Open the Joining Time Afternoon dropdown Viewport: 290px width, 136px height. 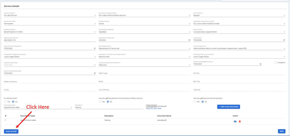pyautogui.click(x=144, y=65)
